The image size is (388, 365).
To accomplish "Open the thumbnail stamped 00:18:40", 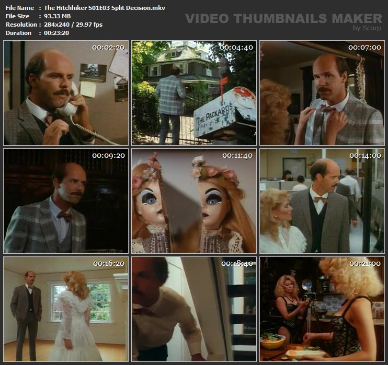I will pos(194,309).
